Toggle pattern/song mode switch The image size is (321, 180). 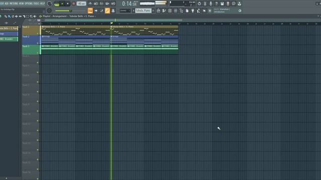[57, 3]
